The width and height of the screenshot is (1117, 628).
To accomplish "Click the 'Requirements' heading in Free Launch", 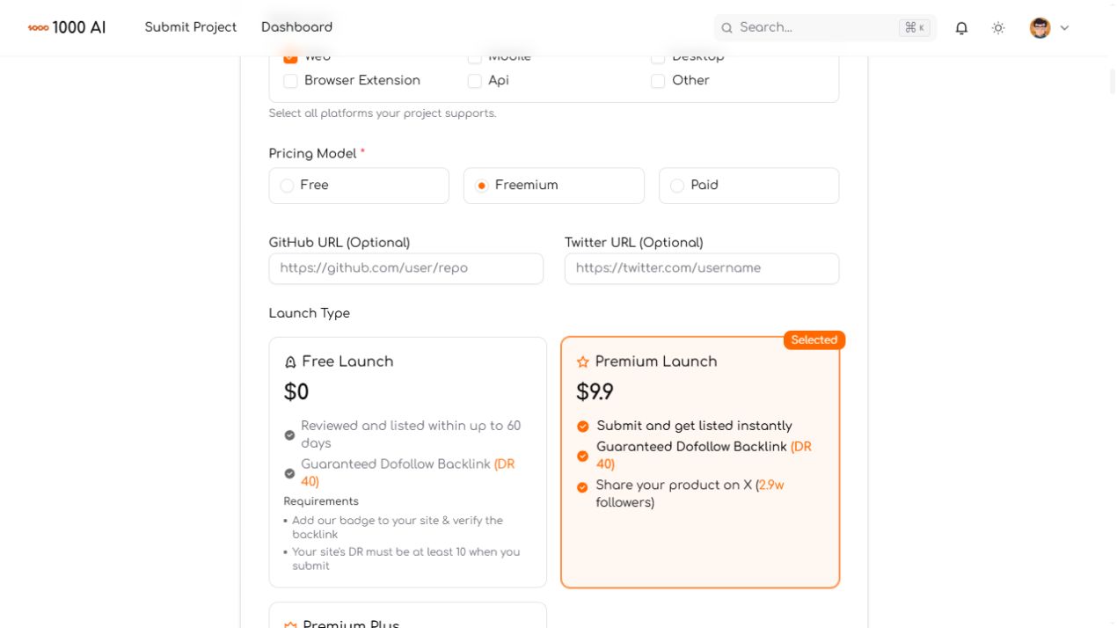I will click(321, 501).
